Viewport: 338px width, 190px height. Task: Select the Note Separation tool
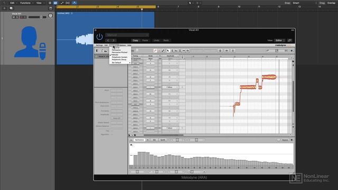[188, 51]
